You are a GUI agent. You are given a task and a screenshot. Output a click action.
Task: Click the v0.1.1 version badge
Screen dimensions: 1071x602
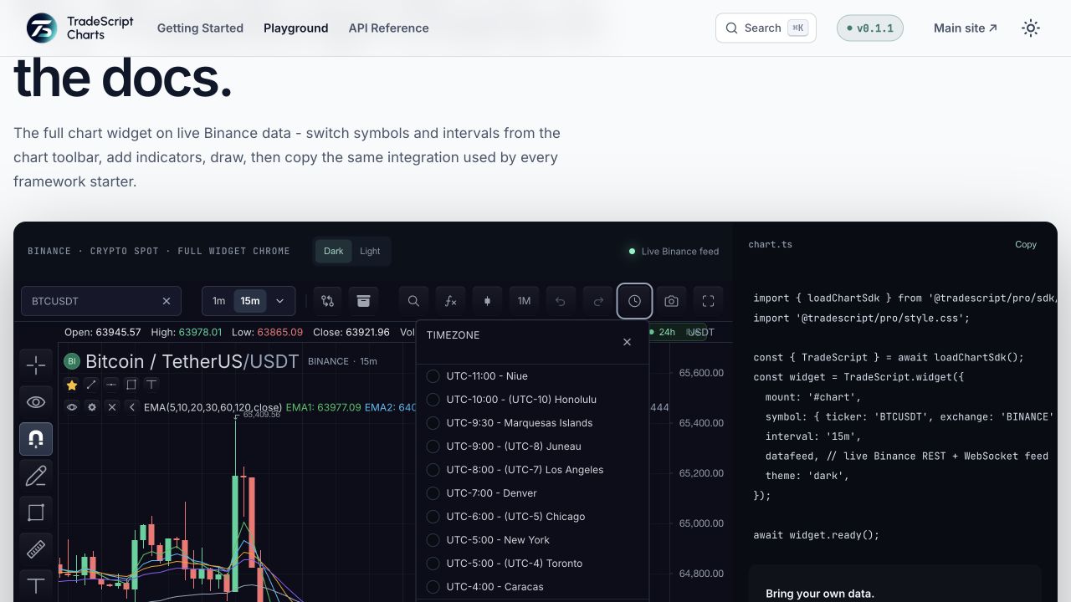coord(870,28)
